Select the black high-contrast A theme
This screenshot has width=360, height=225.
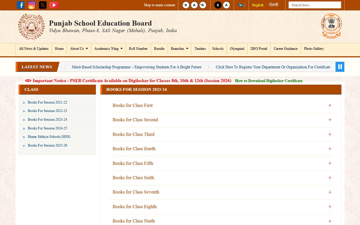pyautogui.click(x=218, y=5)
